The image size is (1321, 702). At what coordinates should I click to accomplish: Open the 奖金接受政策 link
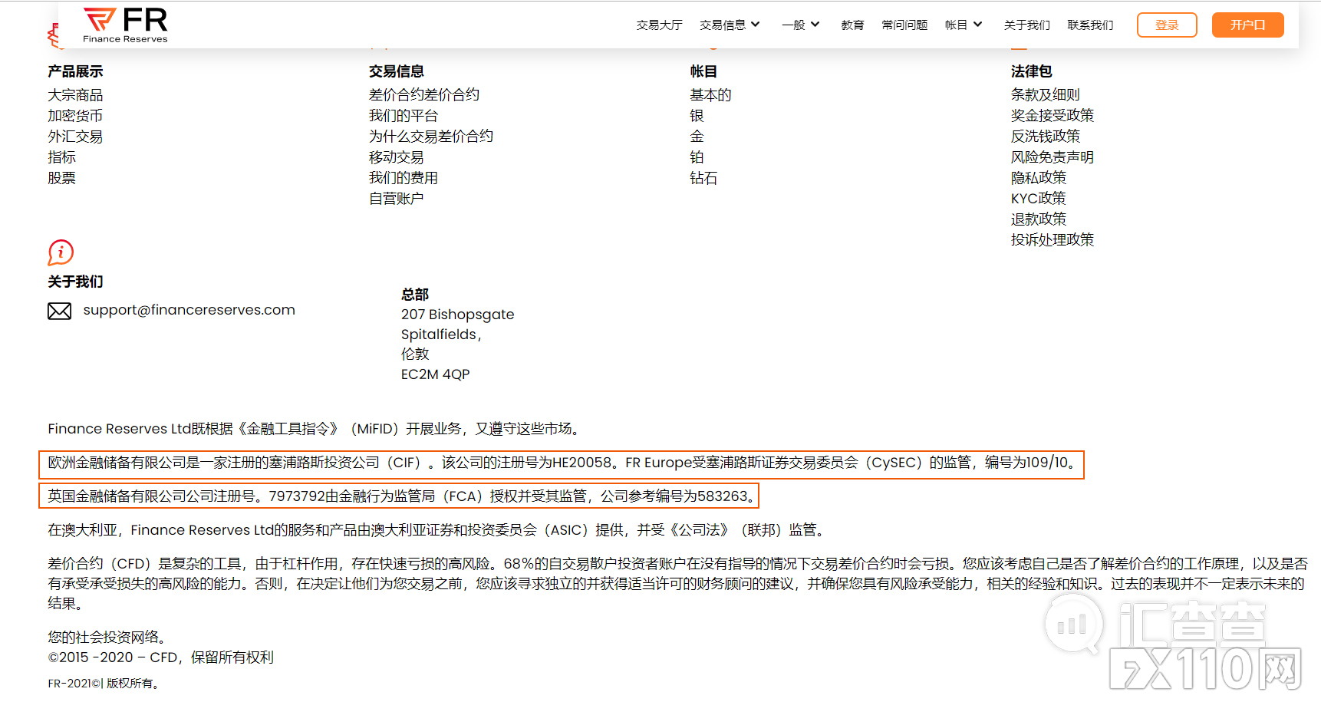coord(1052,116)
